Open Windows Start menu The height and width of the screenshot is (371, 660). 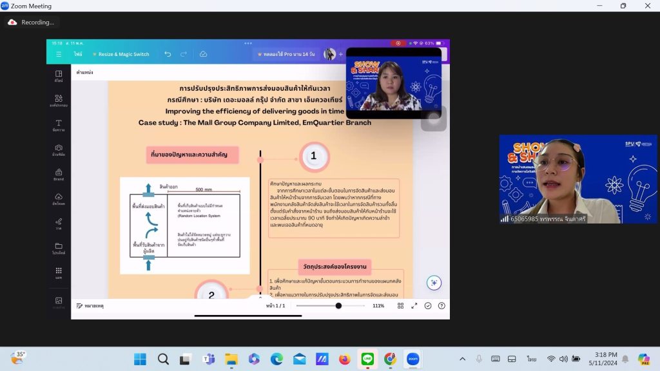(140, 359)
